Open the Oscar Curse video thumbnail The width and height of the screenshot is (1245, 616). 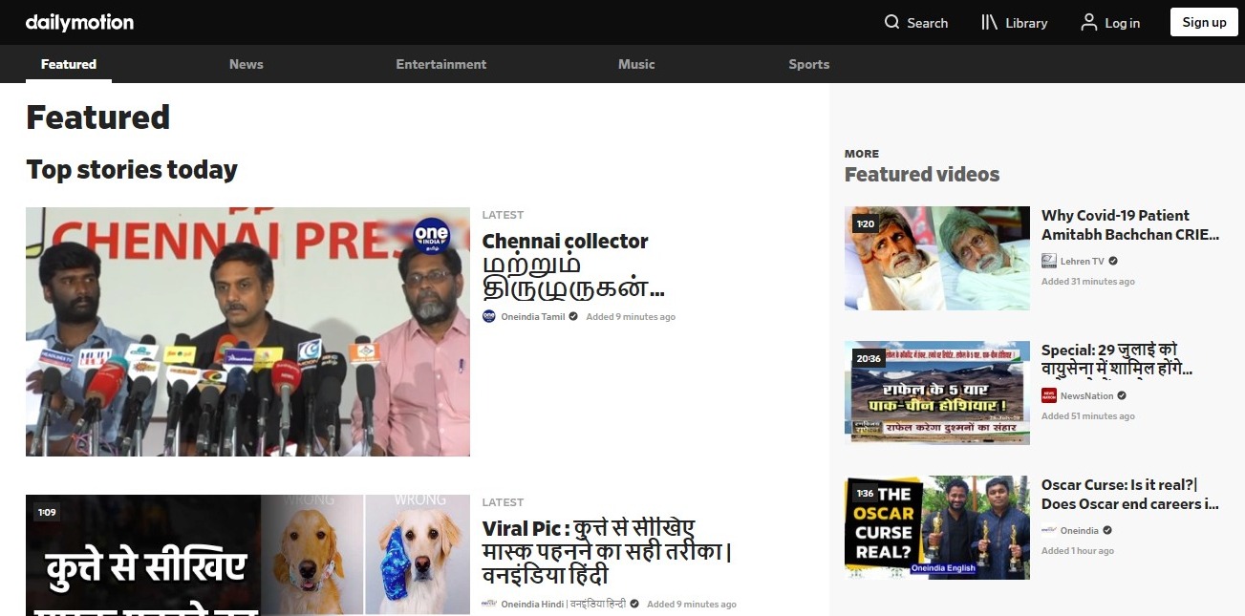[936, 527]
